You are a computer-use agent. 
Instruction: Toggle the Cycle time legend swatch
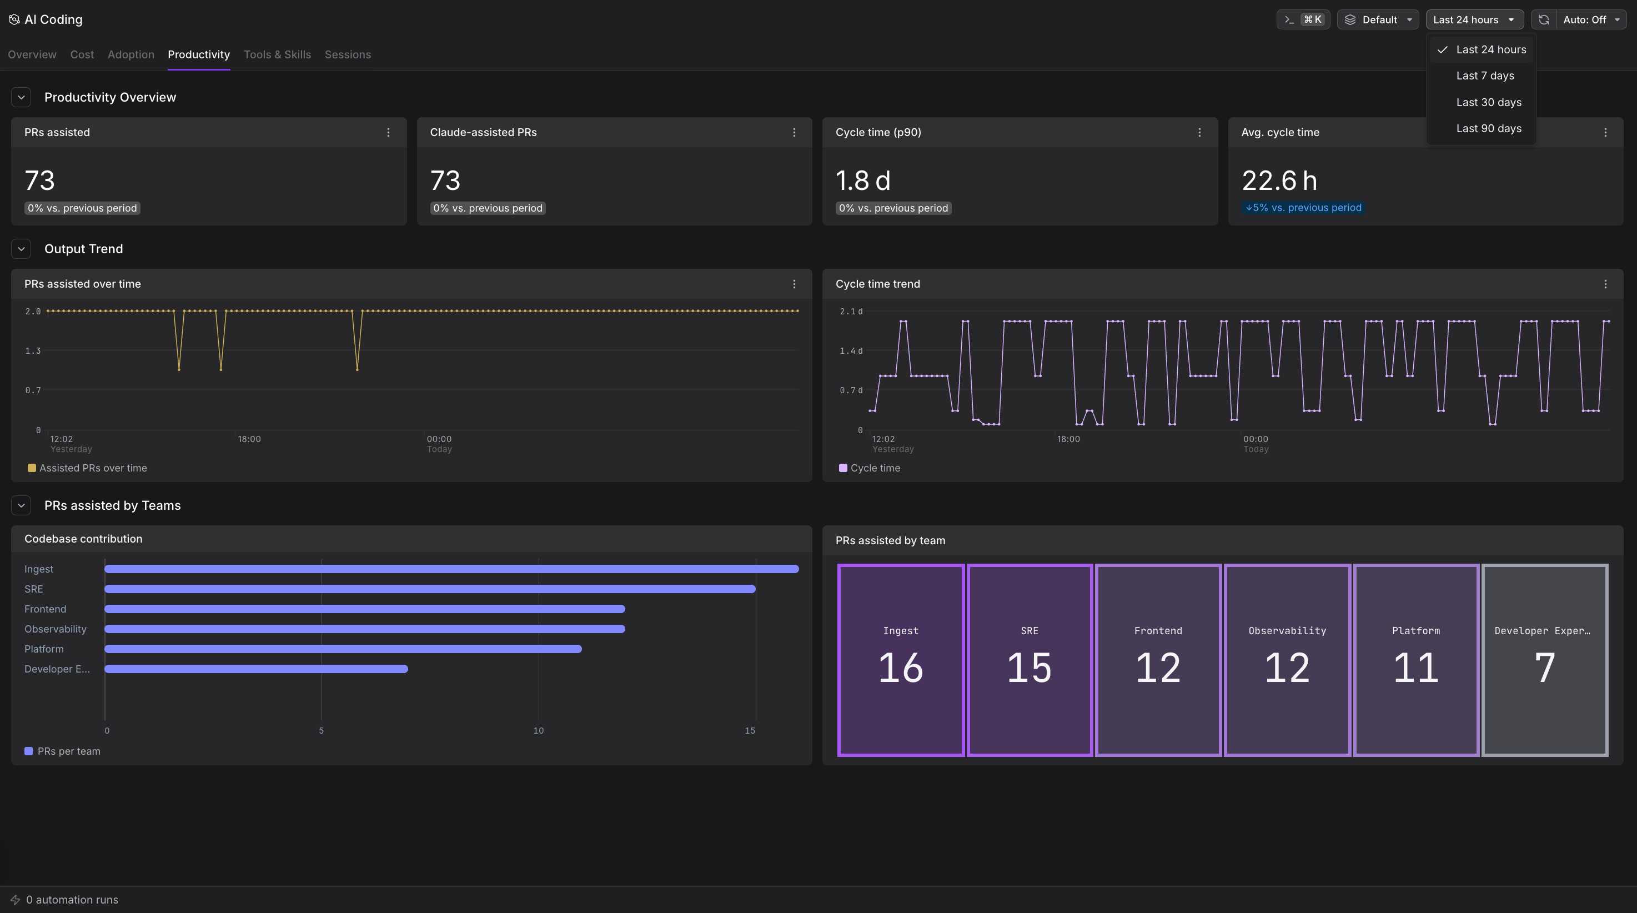(x=842, y=468)
